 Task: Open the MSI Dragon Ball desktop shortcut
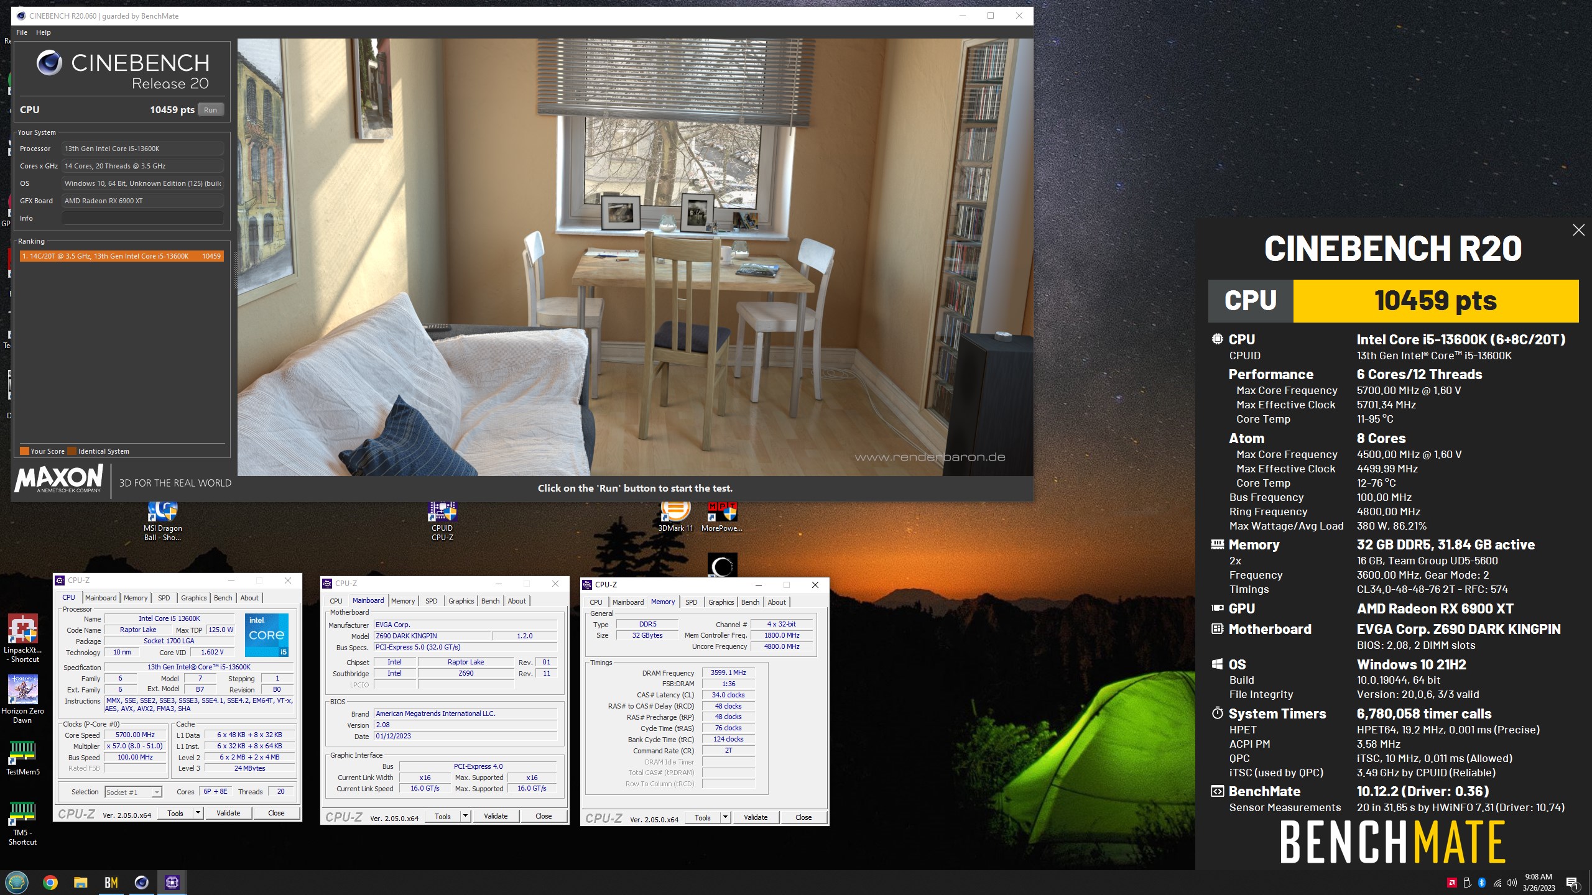coord(163,521)
